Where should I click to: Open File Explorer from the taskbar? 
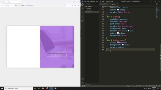point(43,88)
